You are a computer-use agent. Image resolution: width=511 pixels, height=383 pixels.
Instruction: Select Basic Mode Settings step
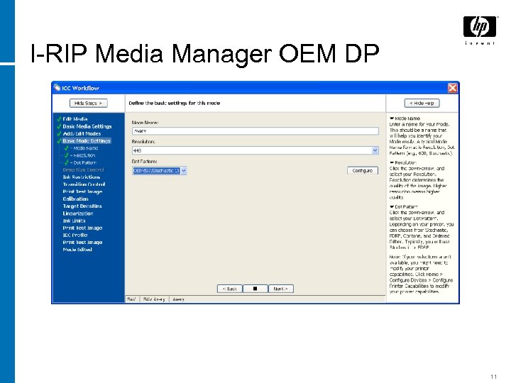[x=87, y=140]
